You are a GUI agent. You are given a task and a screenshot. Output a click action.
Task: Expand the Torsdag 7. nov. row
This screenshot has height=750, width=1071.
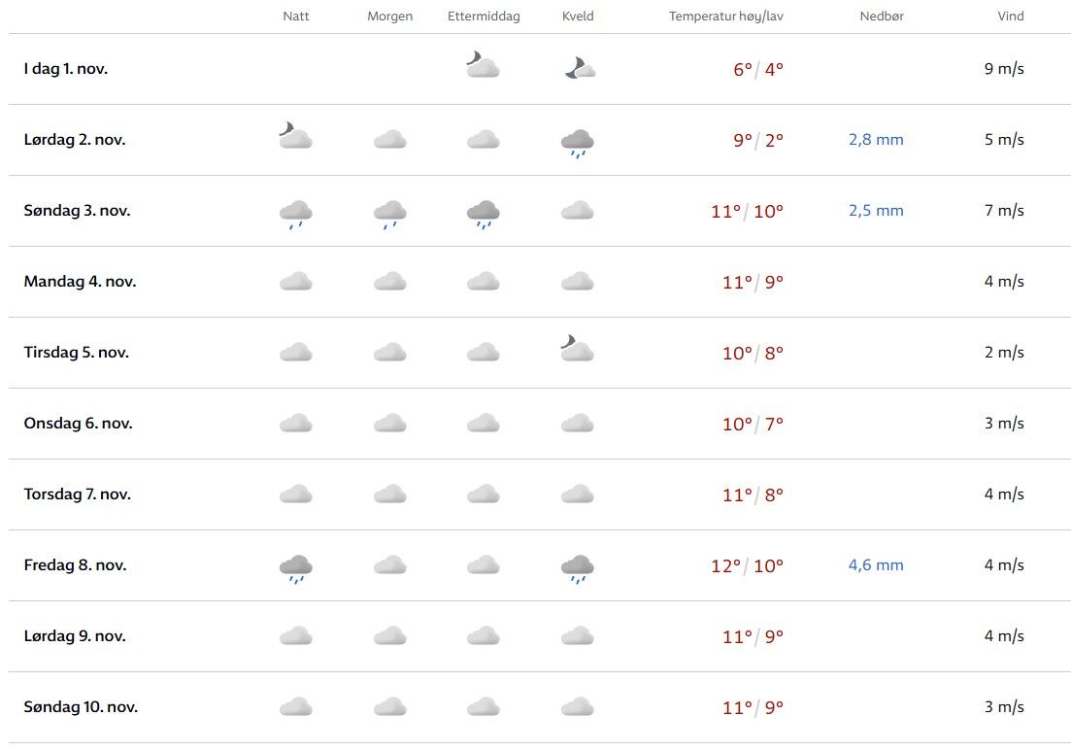78,494
